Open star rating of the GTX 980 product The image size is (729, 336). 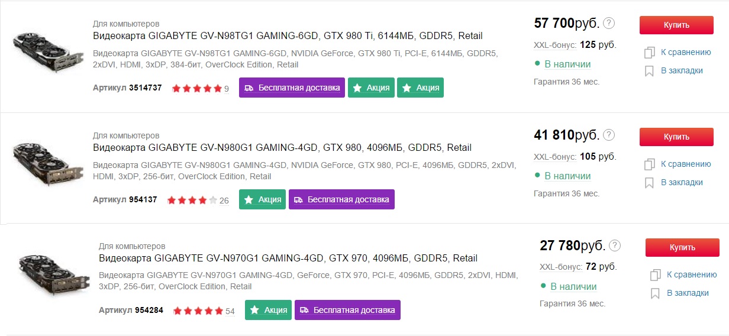tap(192, 201)
